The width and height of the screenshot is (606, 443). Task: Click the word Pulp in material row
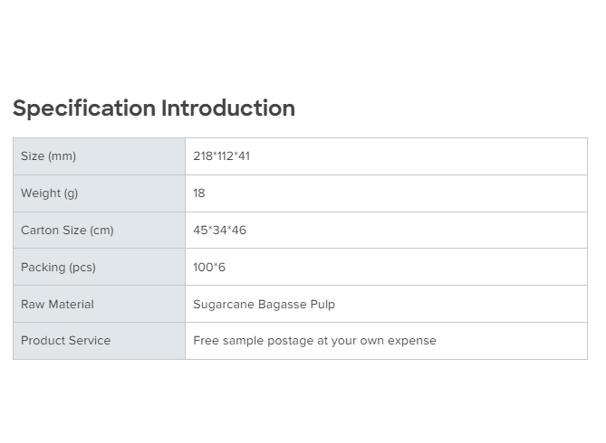point(321,305)
